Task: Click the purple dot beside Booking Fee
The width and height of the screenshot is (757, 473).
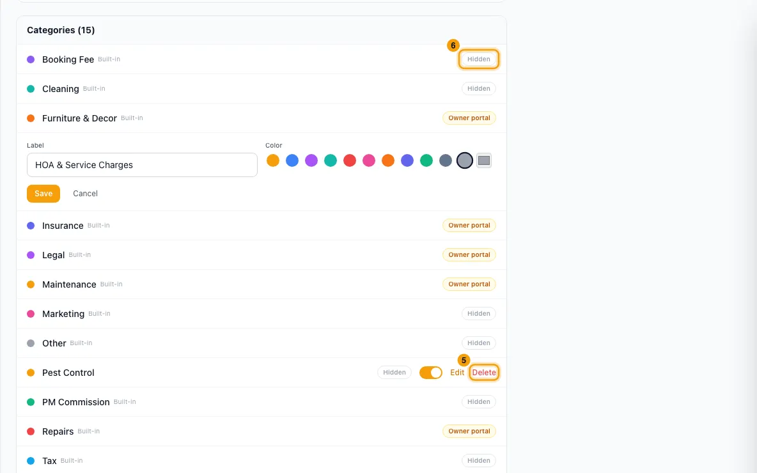Action: 31,59
